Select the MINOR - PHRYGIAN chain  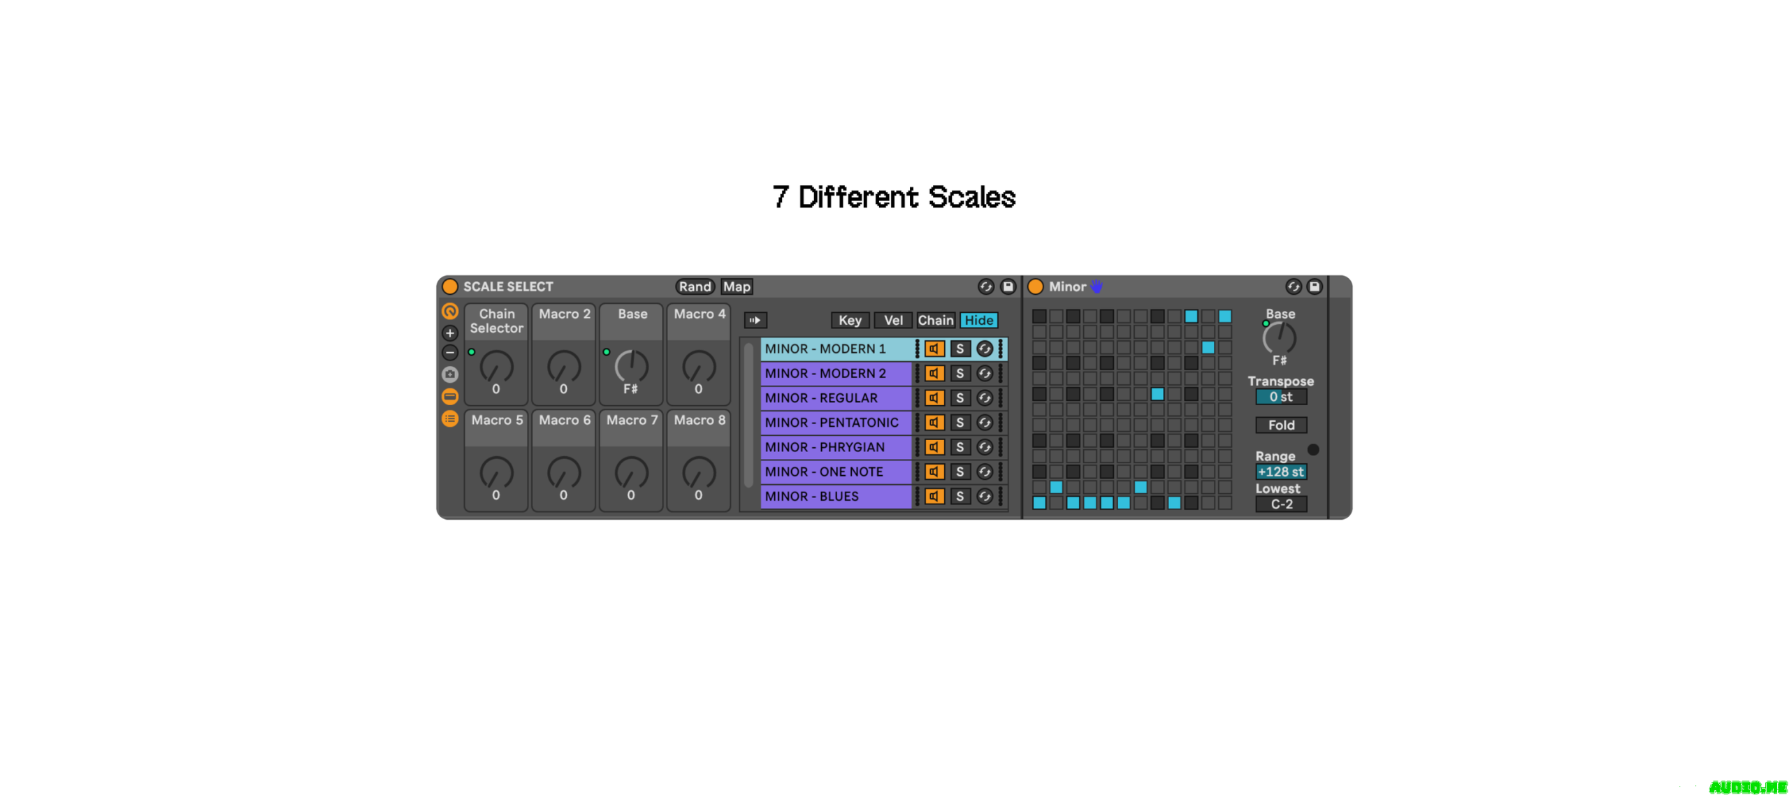(836, 446)
